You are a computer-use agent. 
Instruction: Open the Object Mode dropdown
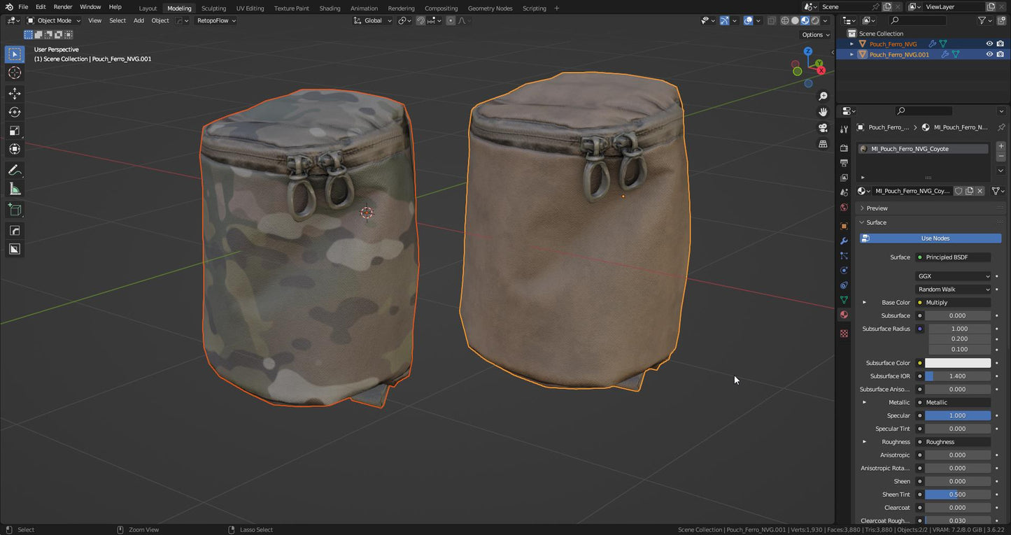tap(54, 21)
